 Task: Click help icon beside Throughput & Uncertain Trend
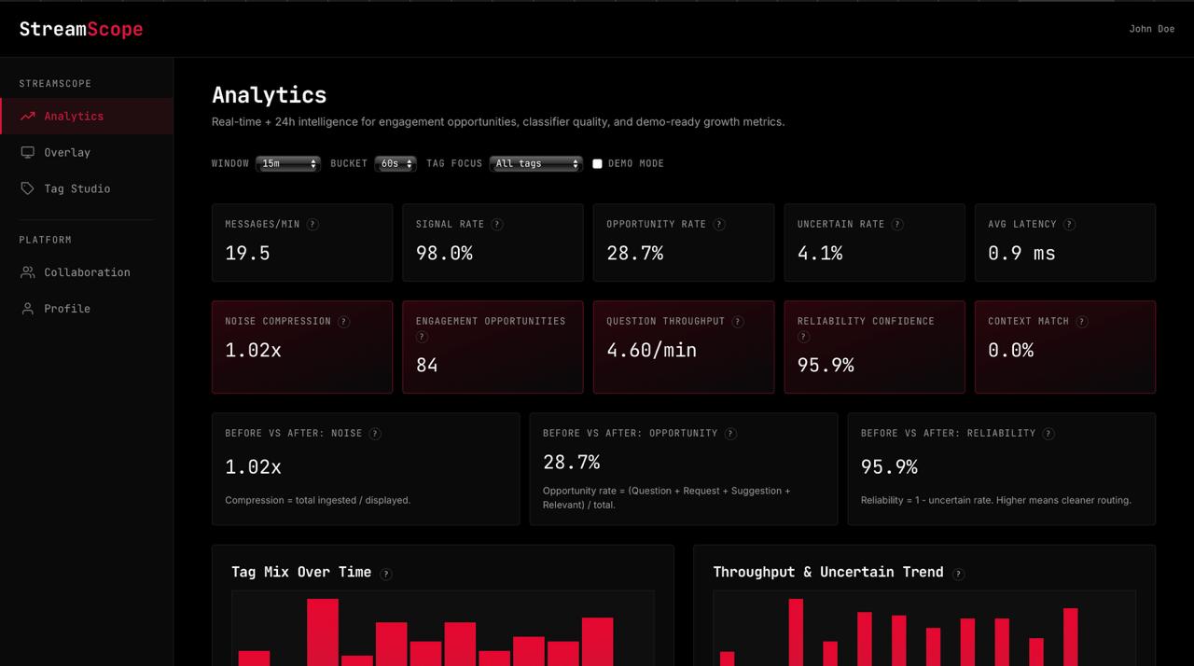[x=958, y=574]
